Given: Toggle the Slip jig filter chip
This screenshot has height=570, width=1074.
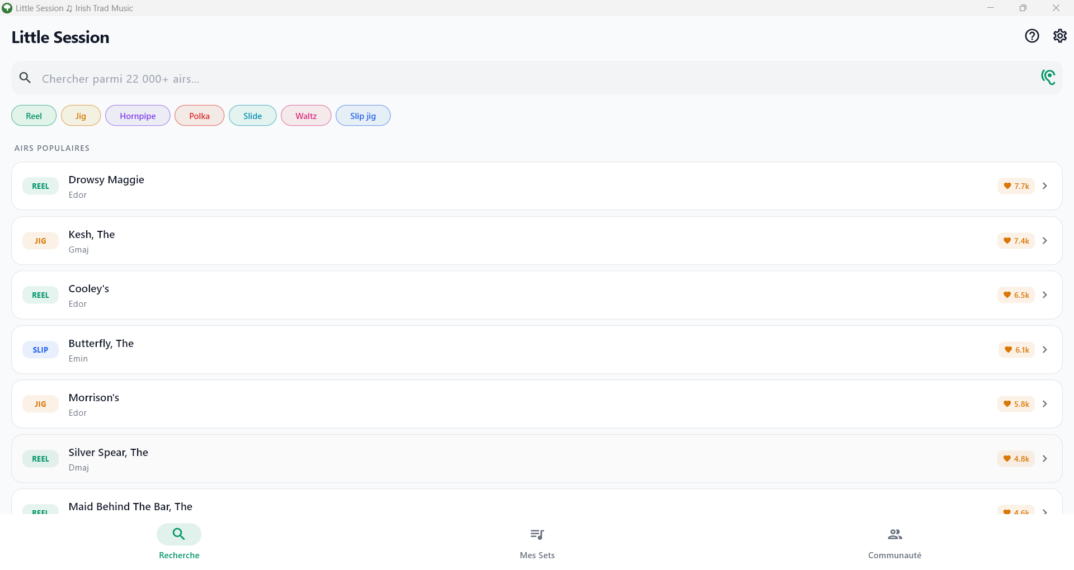Looking at the screenshot, I should point(362,116).
